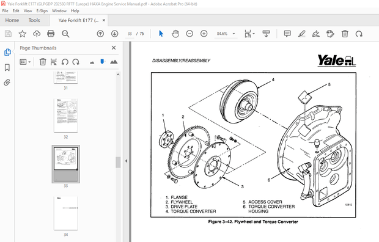Click the thumbnails scrollbar up arrow
Viewport: 379px width, 242px height.
pyautogui.click(x=118, y=75)
